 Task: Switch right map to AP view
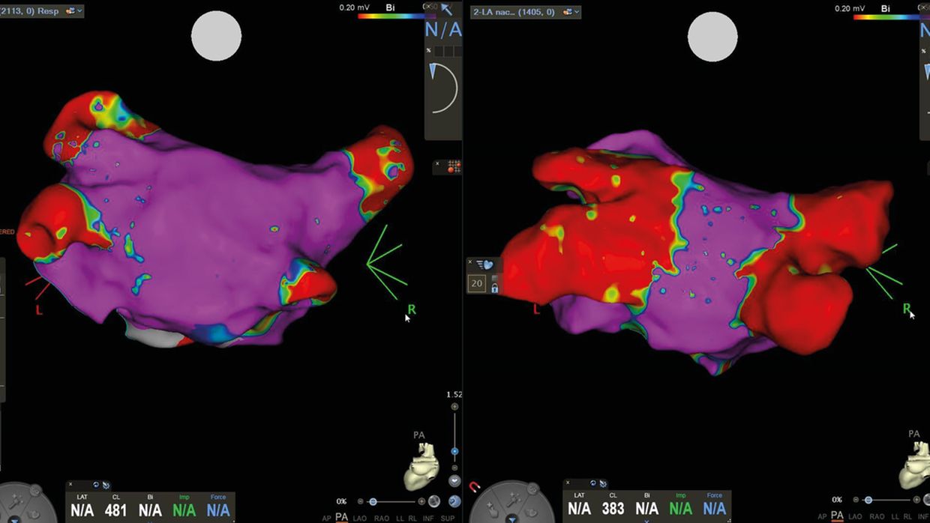point(822,516)
